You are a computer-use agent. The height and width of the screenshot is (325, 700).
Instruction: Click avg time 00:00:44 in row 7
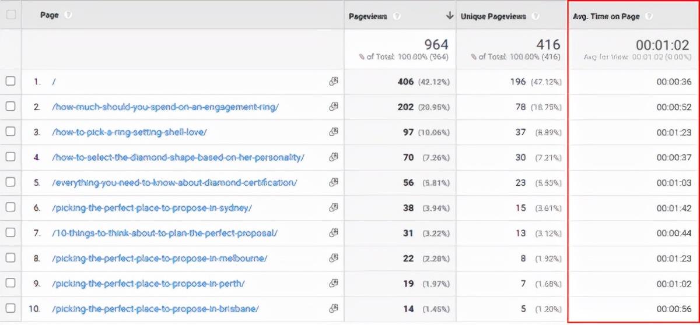pyautogui.click(x=674, y=233)
